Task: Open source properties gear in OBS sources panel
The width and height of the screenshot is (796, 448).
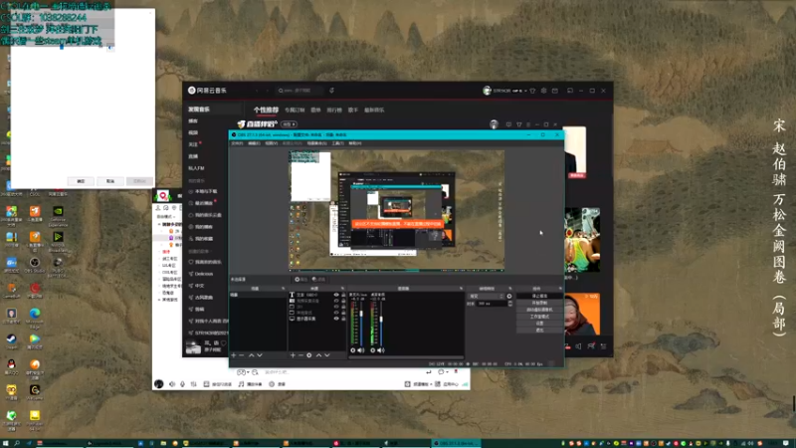Action: 308,355
